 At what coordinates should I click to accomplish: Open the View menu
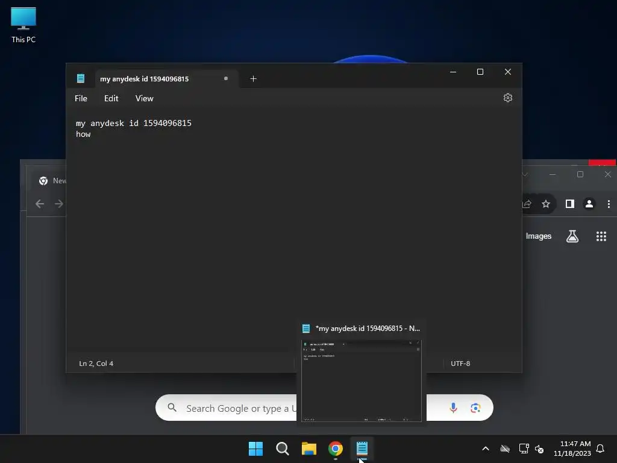pyautogui.click(x=145, y=98)
